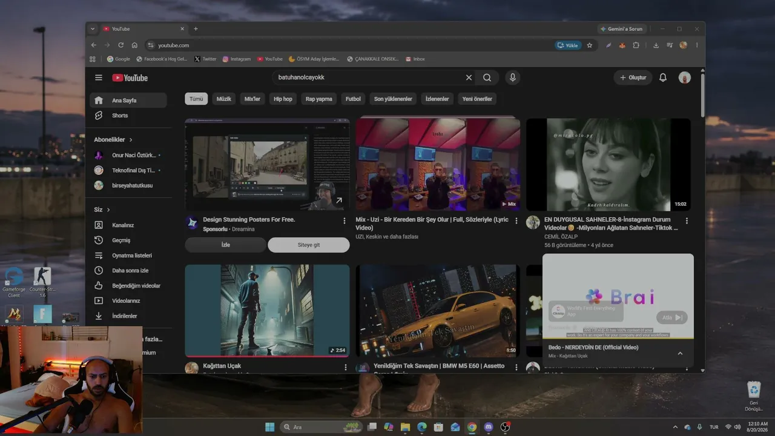Screen dimensions: 775x436
Task: Reload the page in Chrome
Action: coord(121,45)
